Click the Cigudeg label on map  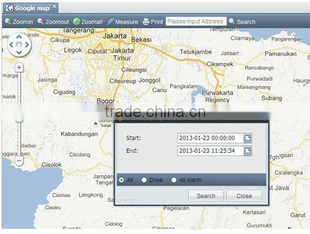[64, 92]
